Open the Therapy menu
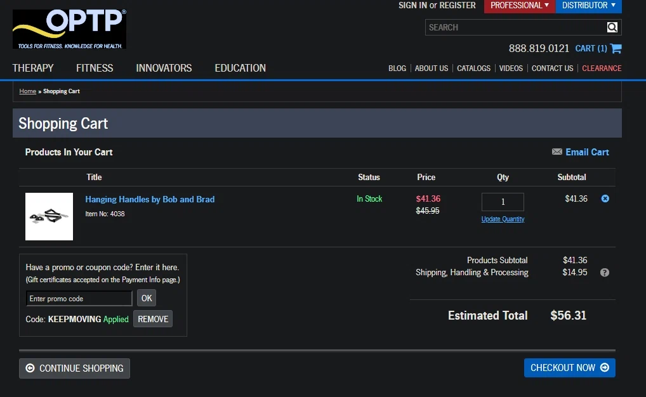The width and height of the screenshot is (646, 397). click(33, 68)
